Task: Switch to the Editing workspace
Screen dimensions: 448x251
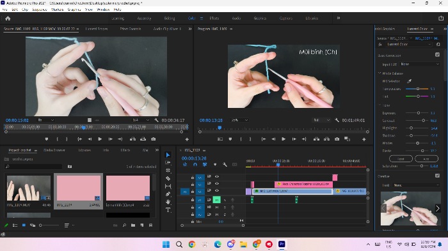Action: [x=170, y=19]
